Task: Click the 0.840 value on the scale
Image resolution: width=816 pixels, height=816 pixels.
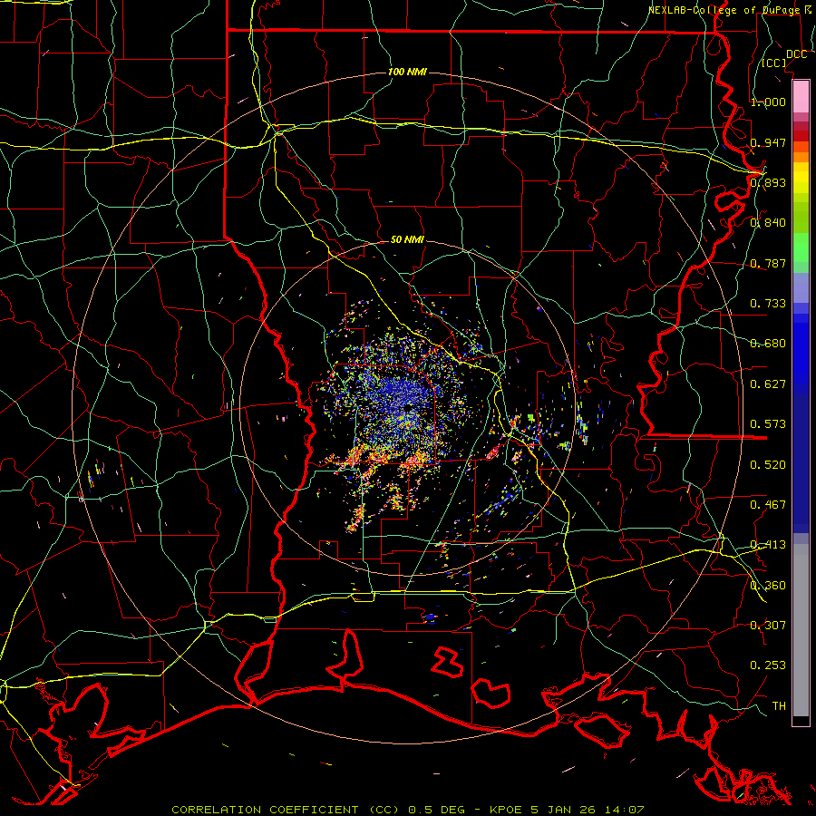Action: pos(768,223)
